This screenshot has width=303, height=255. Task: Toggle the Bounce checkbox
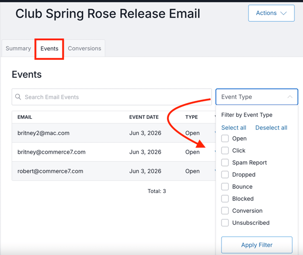(225, 187)
